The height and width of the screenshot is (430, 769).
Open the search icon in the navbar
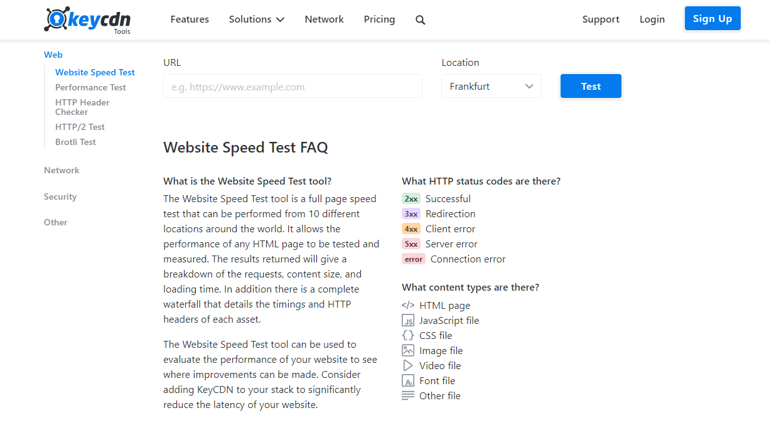[420, 19]
